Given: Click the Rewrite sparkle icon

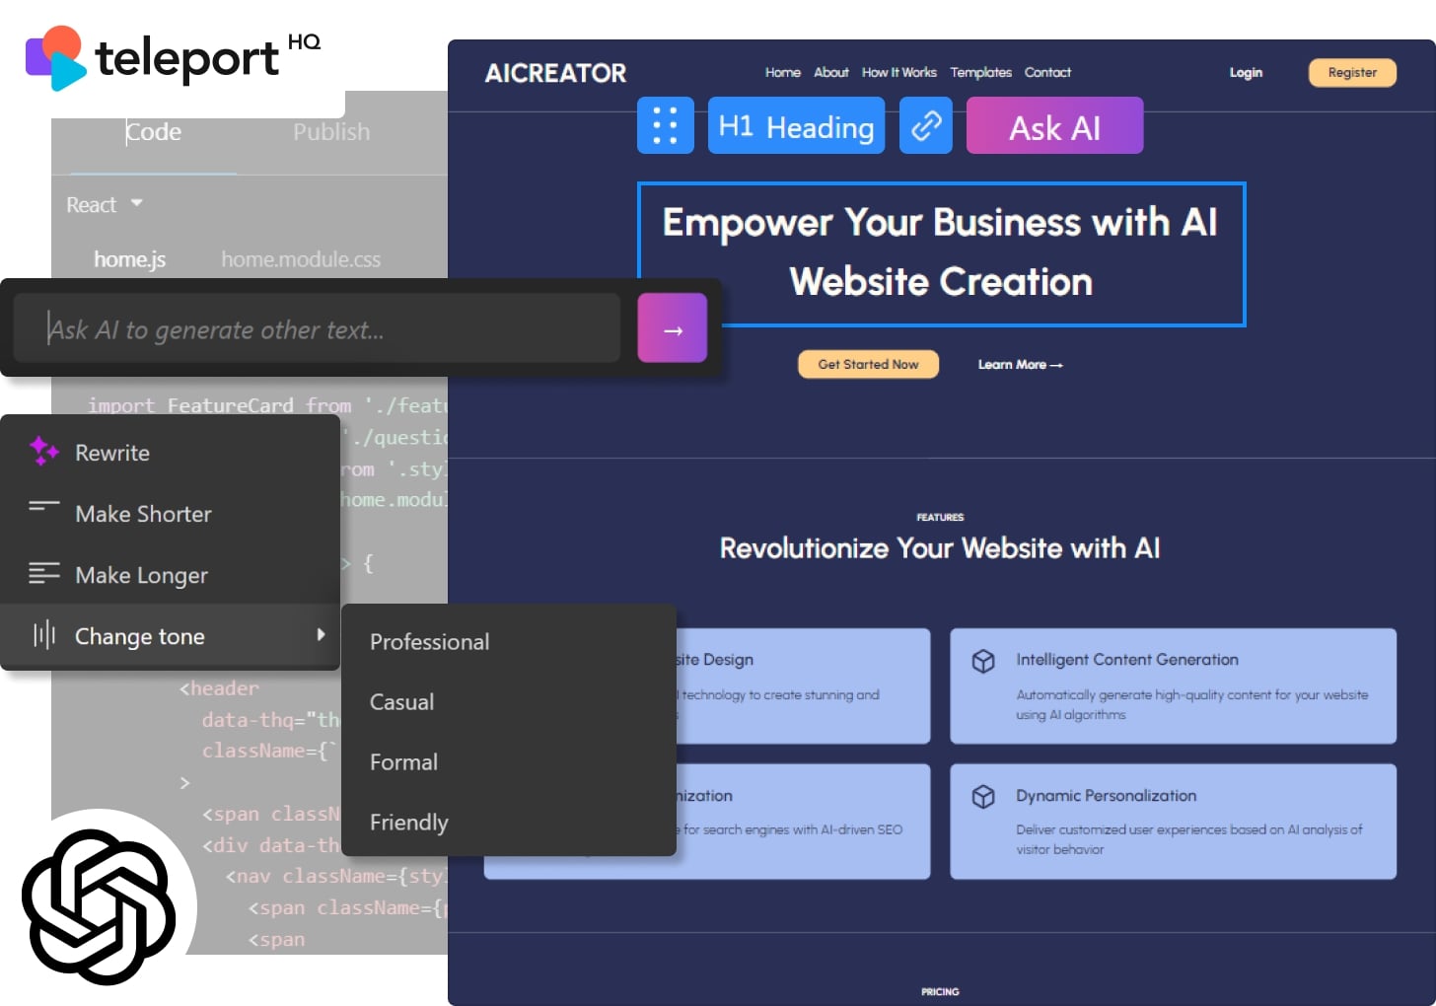Looking at the screenshot, I should click(44, 451).
